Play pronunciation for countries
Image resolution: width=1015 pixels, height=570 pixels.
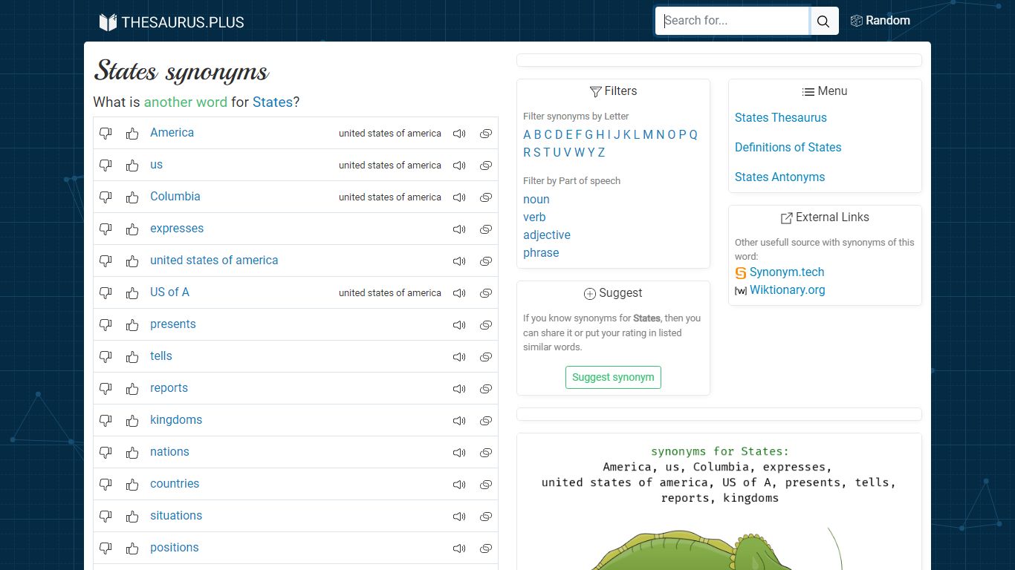pyautogui.click(x=459, y=485)
